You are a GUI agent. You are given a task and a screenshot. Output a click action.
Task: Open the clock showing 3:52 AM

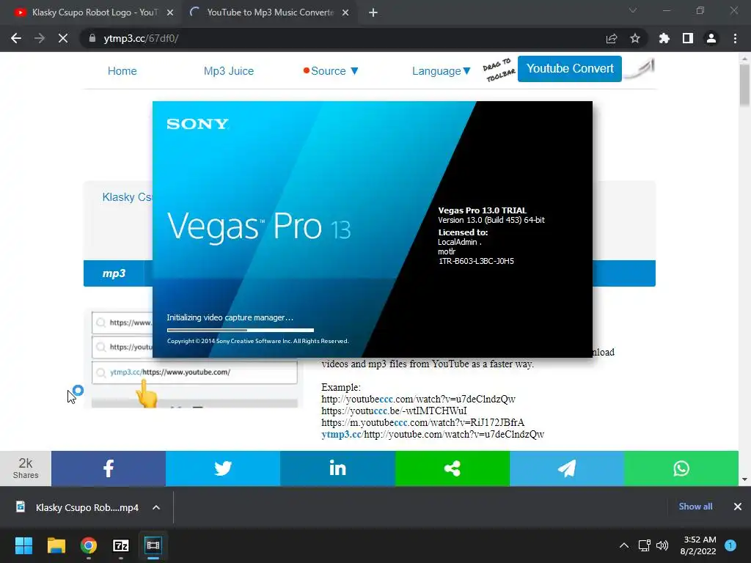pyautogui.click(x=698, y=545)
